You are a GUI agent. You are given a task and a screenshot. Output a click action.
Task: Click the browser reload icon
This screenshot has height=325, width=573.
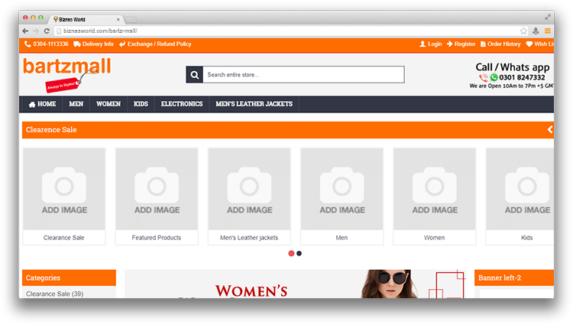click(47, 31)
